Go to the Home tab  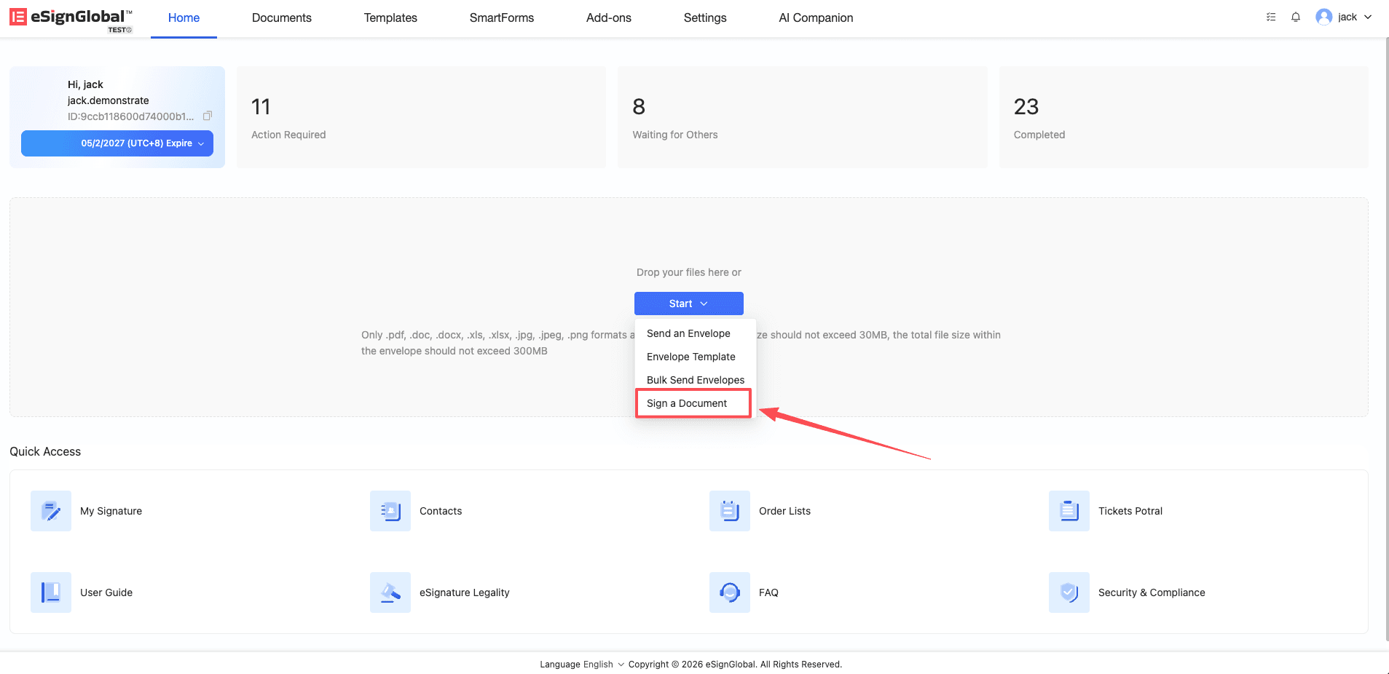tap(184, 17)
